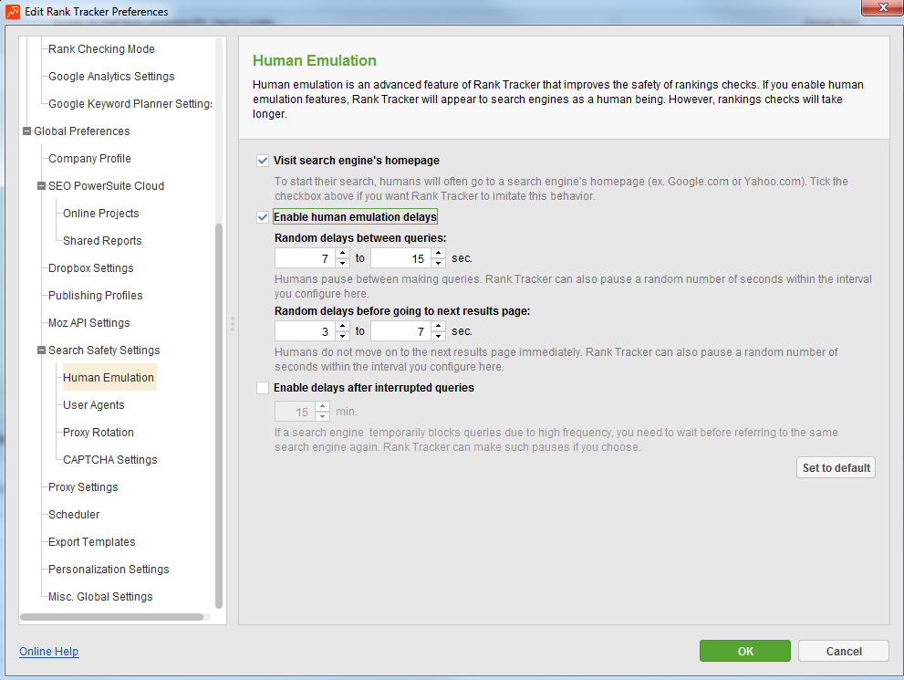Open Misc. Global Settings
Viewport: 904px width, 680px height.
click(x=100, y=597)
